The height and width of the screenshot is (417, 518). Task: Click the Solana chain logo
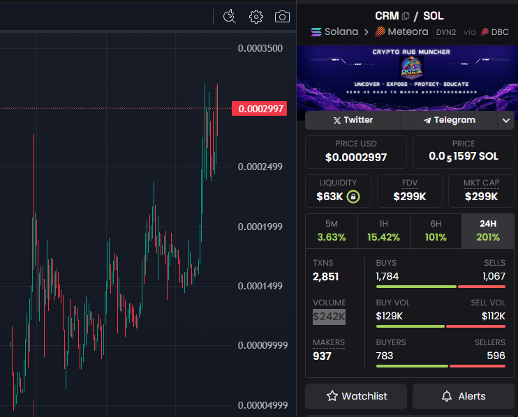(316, 32)
